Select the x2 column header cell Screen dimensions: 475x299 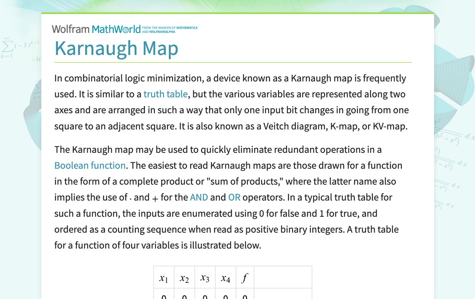pos(184,278)
